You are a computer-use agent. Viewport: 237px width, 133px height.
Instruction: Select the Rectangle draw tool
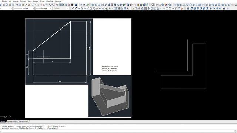click(x=85, y=8)
